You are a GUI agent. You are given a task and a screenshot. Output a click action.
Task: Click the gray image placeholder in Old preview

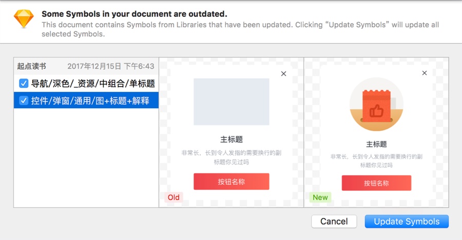pos(231,102)
